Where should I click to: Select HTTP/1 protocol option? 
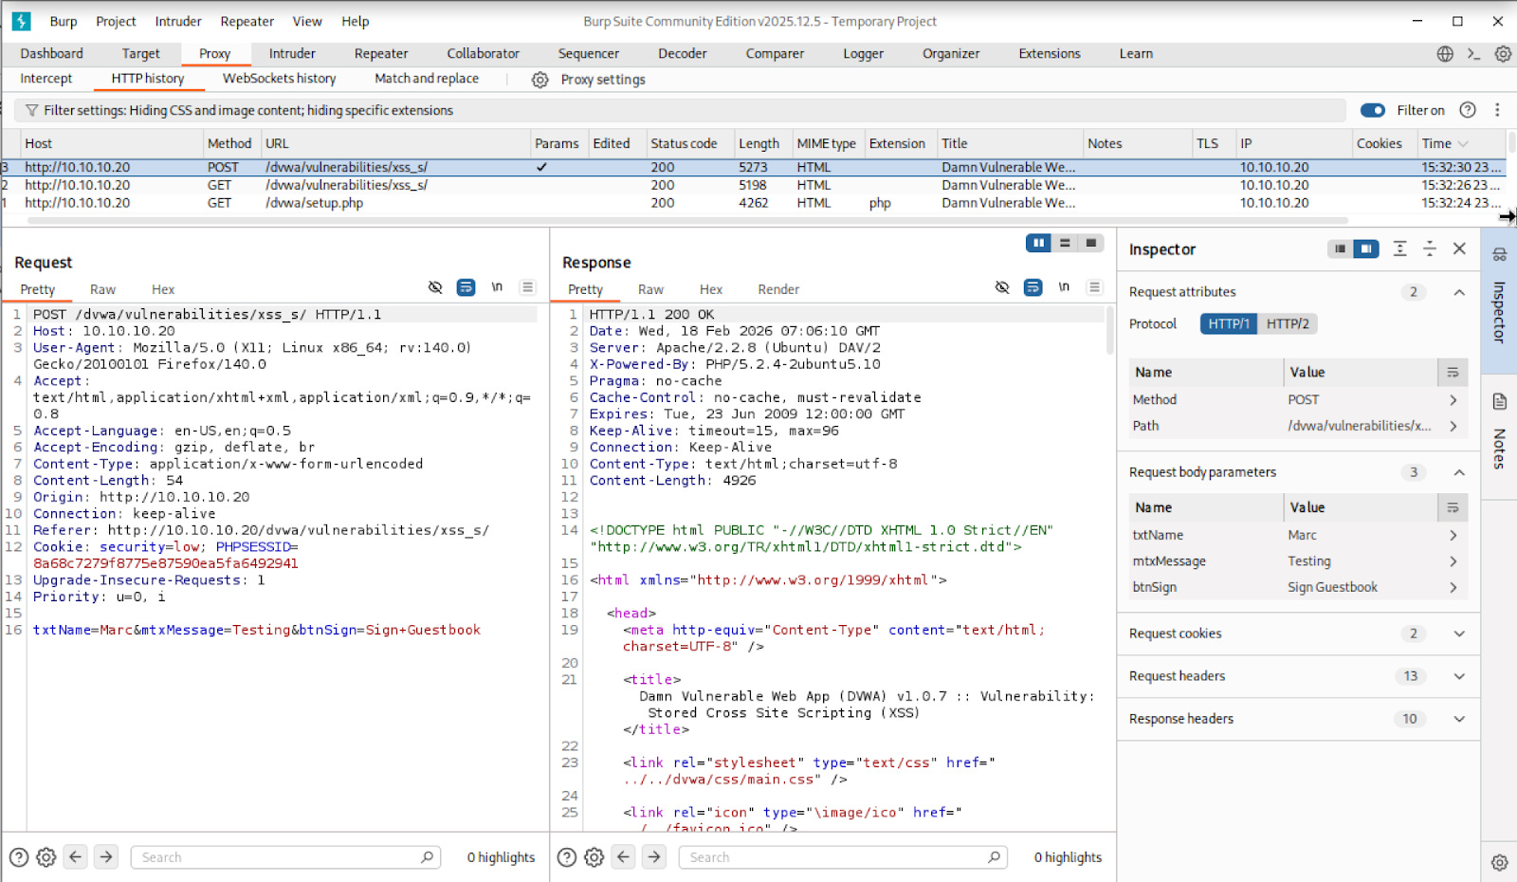1229,324
